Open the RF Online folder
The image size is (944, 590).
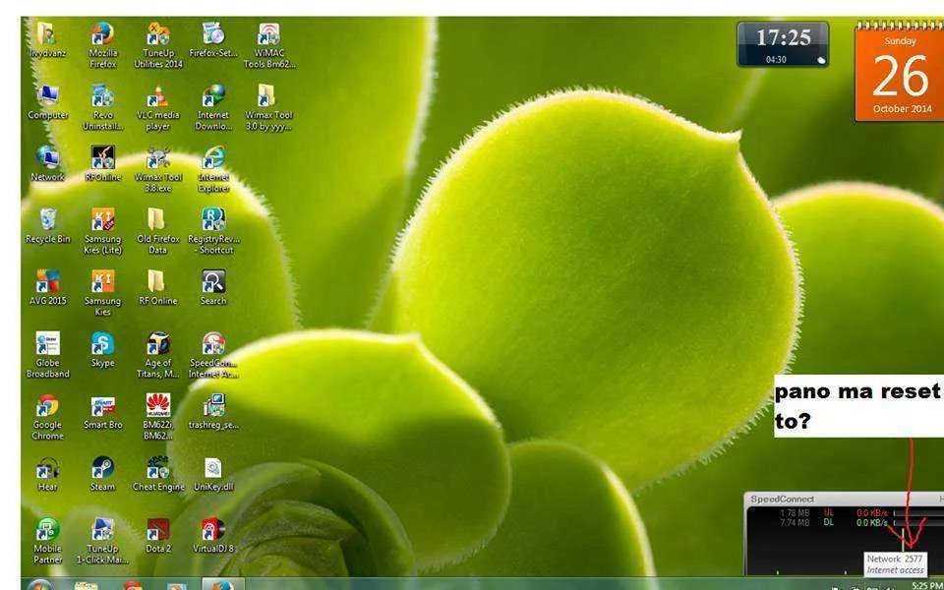coord(157,288)
